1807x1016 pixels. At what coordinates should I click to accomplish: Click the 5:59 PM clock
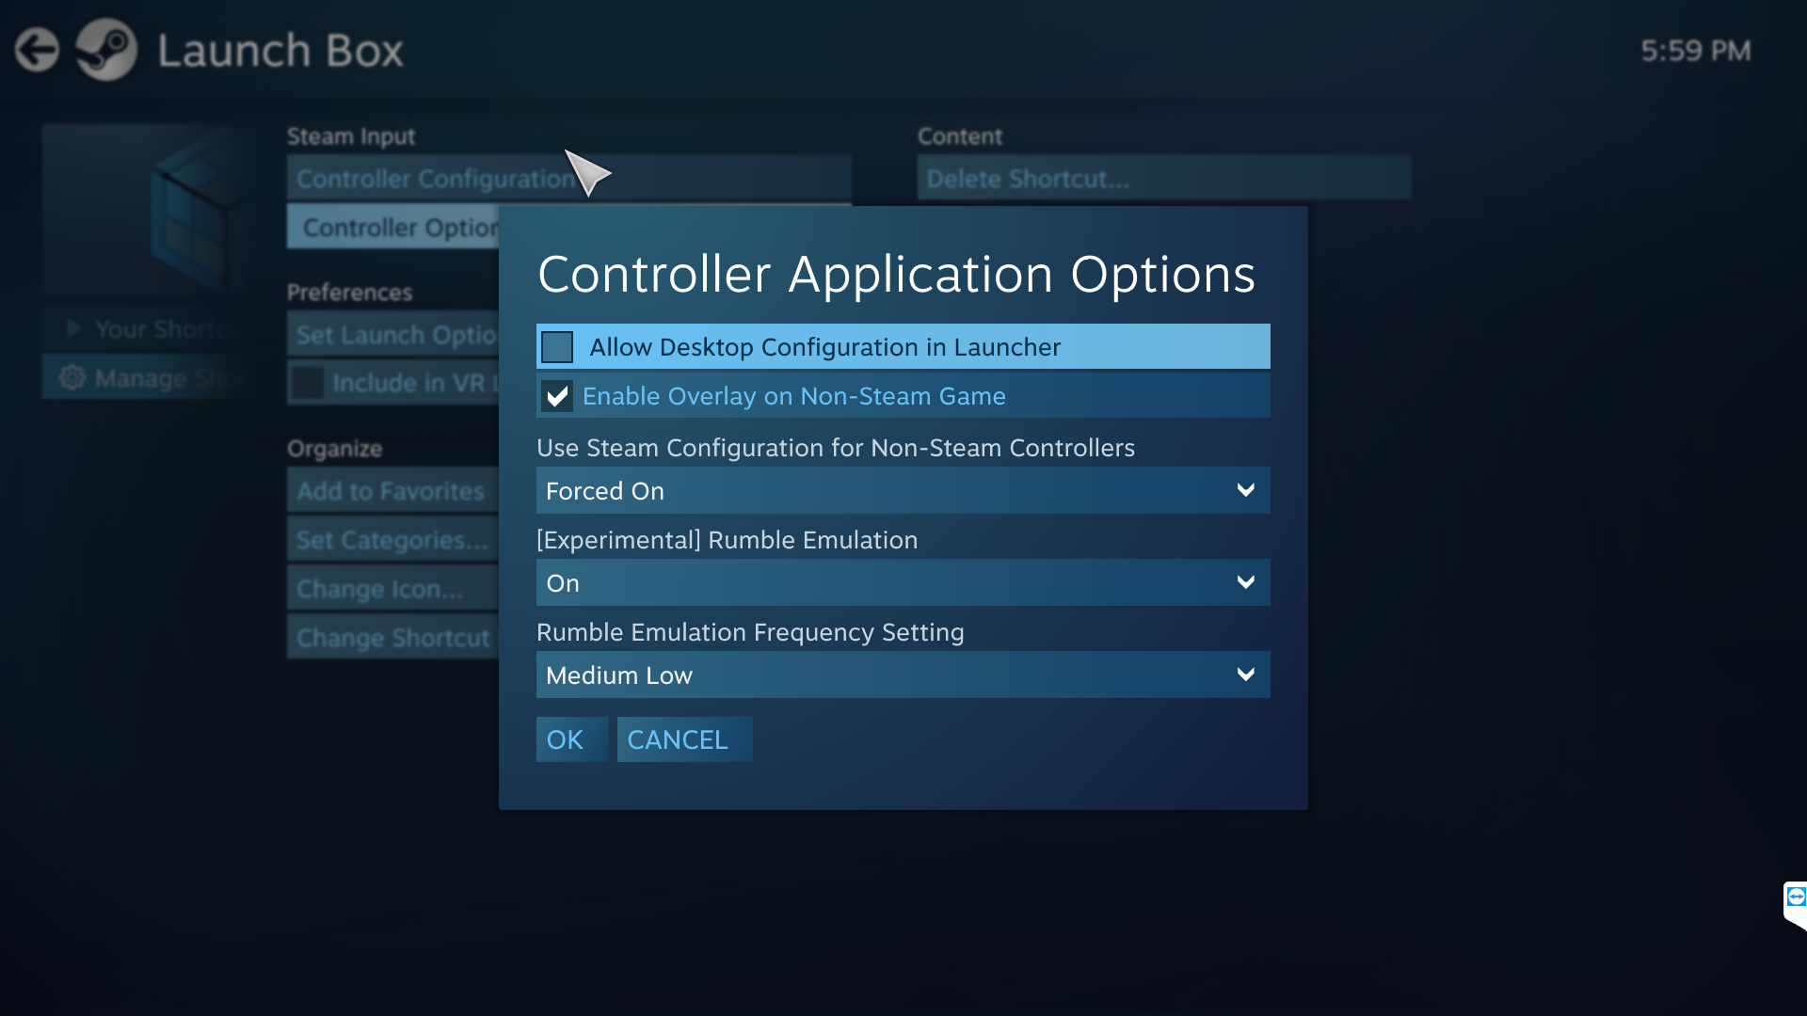pos(1696,51)
